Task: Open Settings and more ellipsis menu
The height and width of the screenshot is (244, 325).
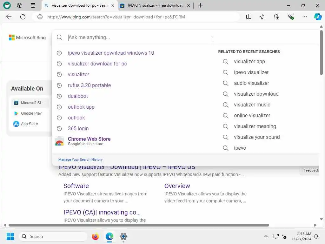Action: [x=304, y=17]
